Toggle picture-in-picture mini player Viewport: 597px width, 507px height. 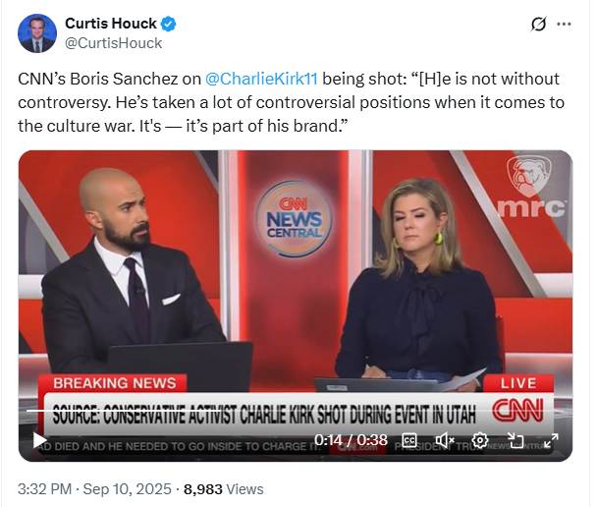point(516,440)
